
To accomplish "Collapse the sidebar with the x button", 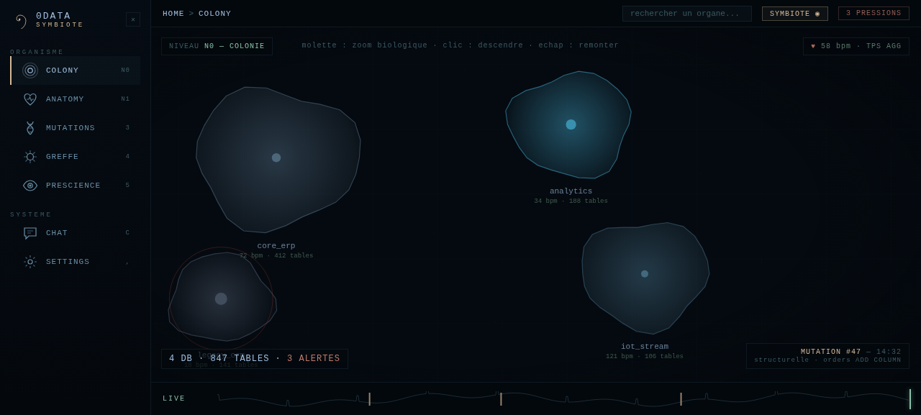I will click(133, 19).
